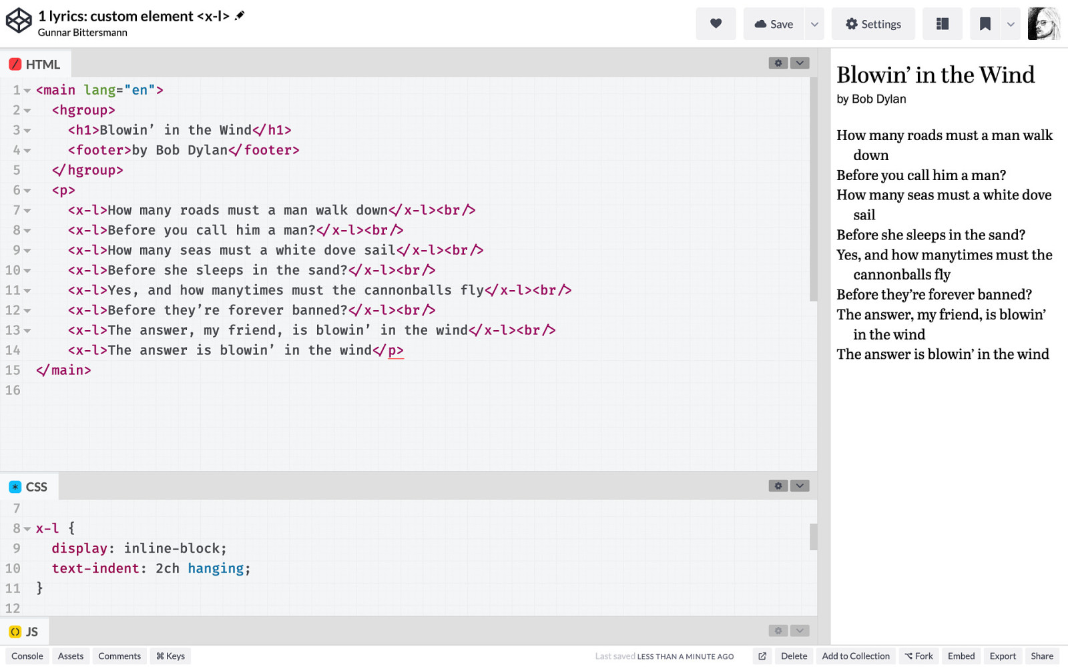Click the closing main tag on line 15
Viewport: 1068px width, 667px height.
(63, 370)
